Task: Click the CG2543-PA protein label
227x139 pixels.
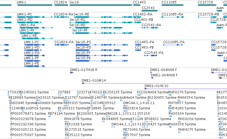Action: [x=154, y=53]
